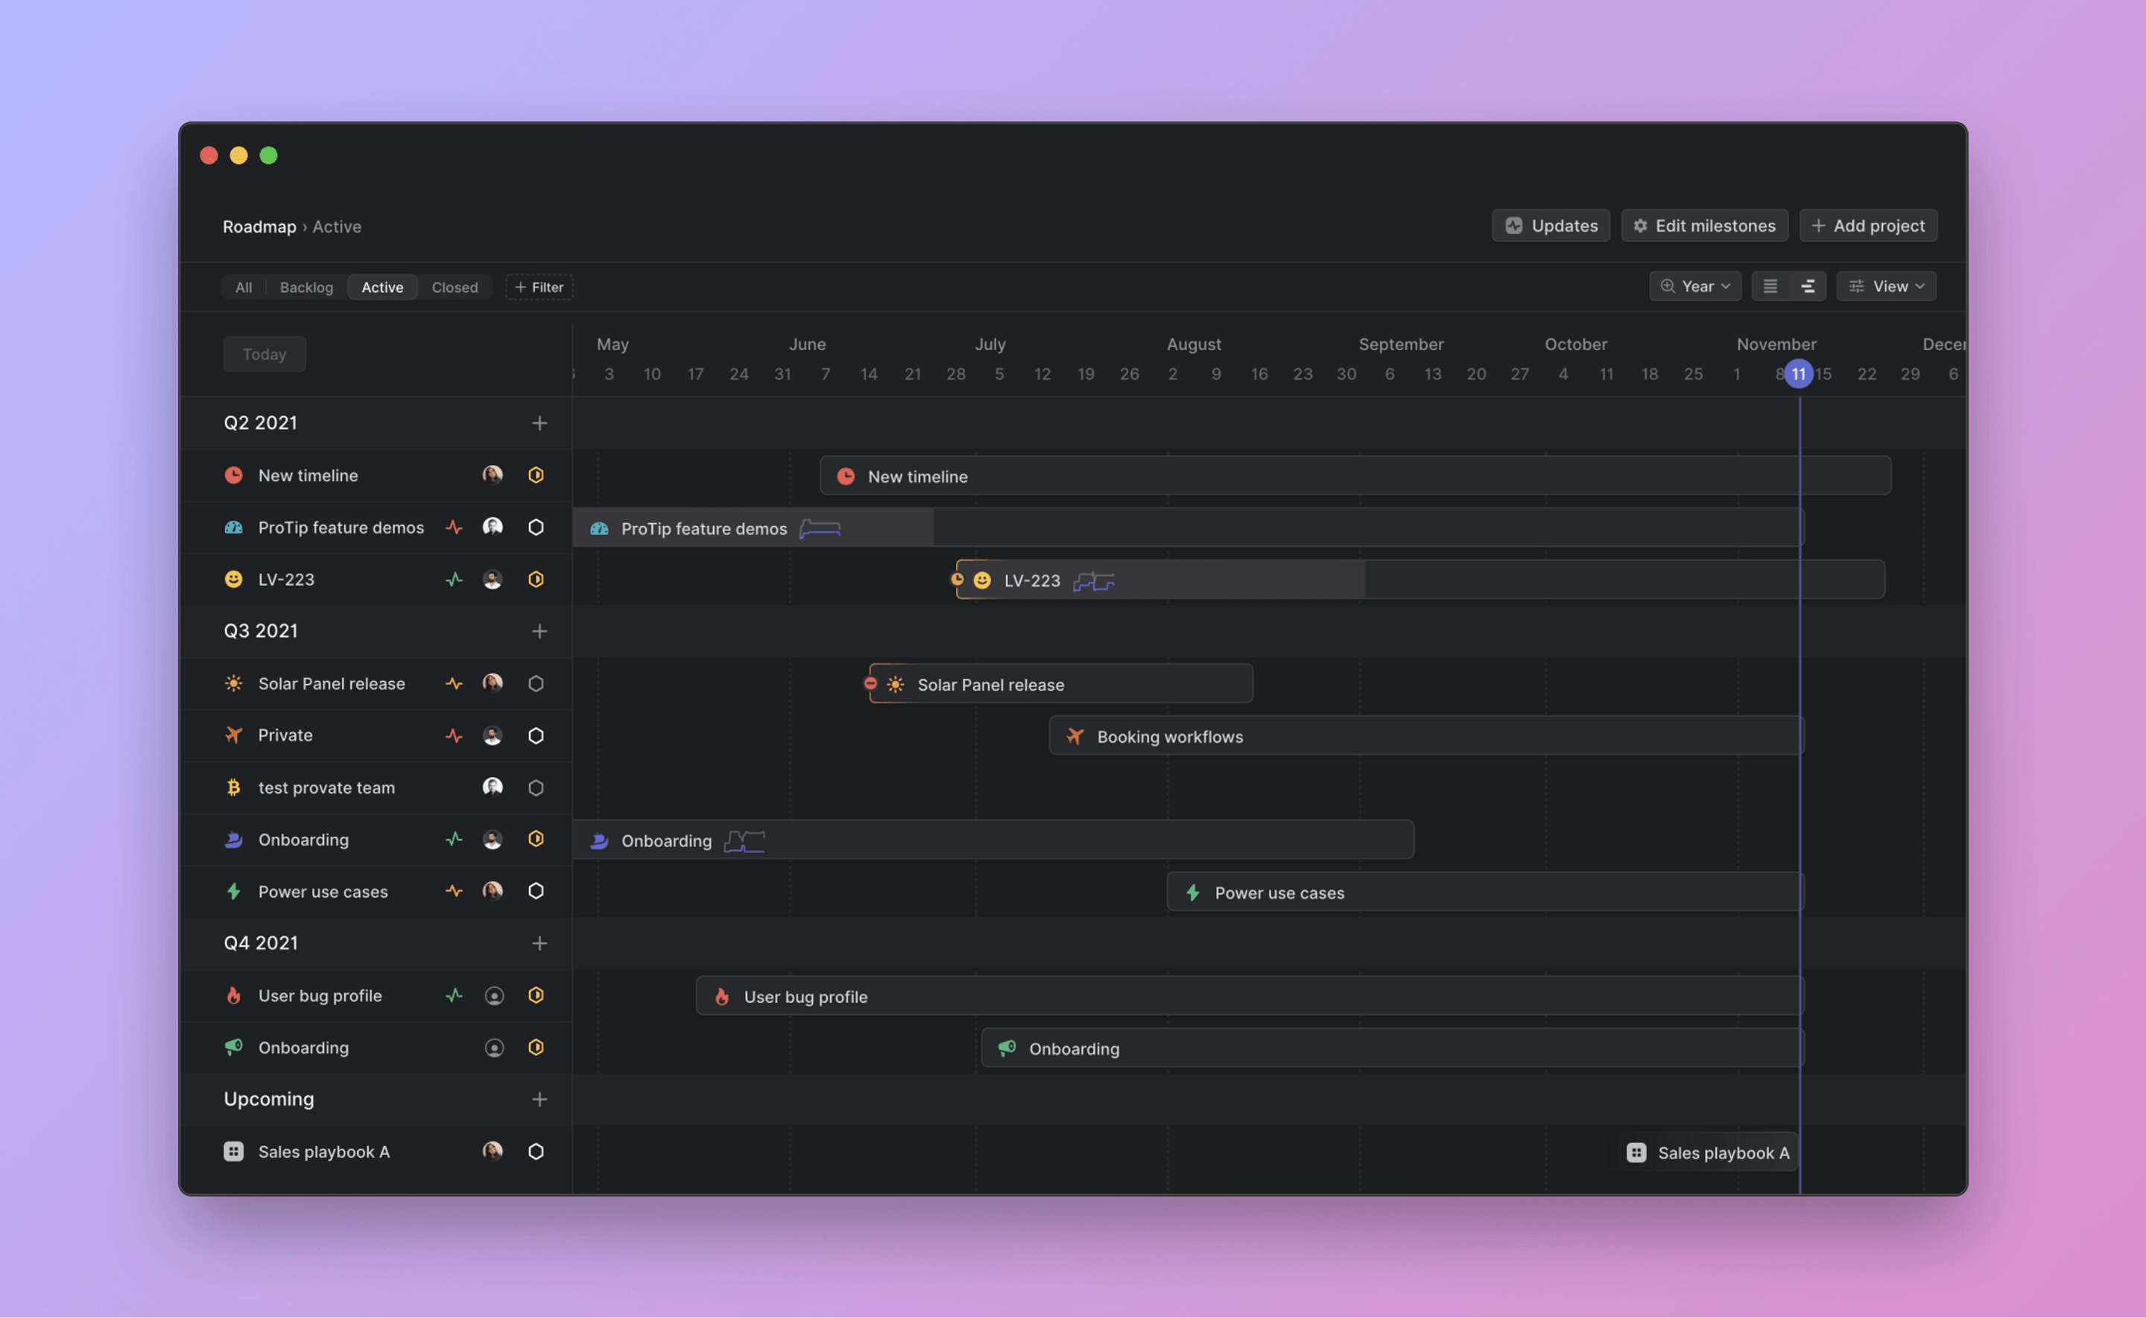
Task: Click the Bitcoin icon on test provate team
Action: tap(234, 787)
